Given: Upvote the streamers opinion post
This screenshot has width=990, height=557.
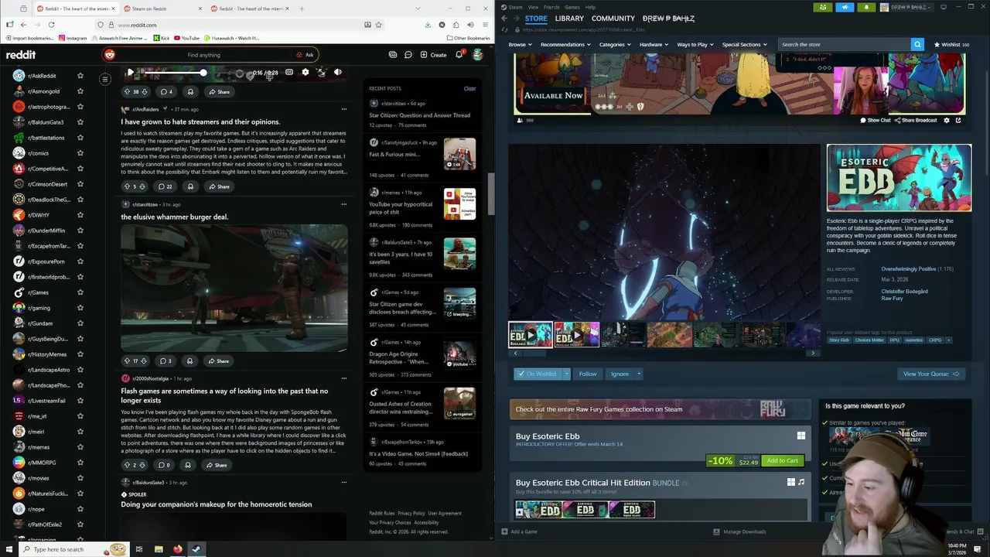Looking at the screenshot, I should pos(126,186).
